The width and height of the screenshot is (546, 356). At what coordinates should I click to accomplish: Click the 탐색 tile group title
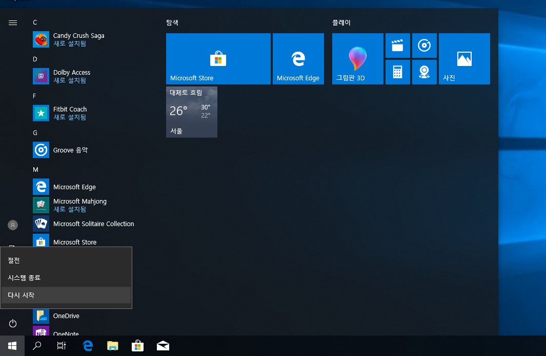pos(172,23)
